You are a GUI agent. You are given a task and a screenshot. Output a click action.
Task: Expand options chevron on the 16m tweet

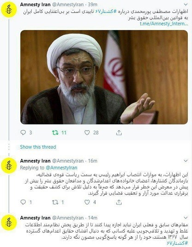(x=186, y=161)
